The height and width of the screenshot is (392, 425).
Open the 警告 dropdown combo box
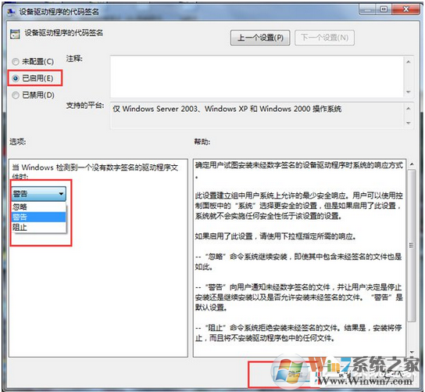(x=39, y=193)
